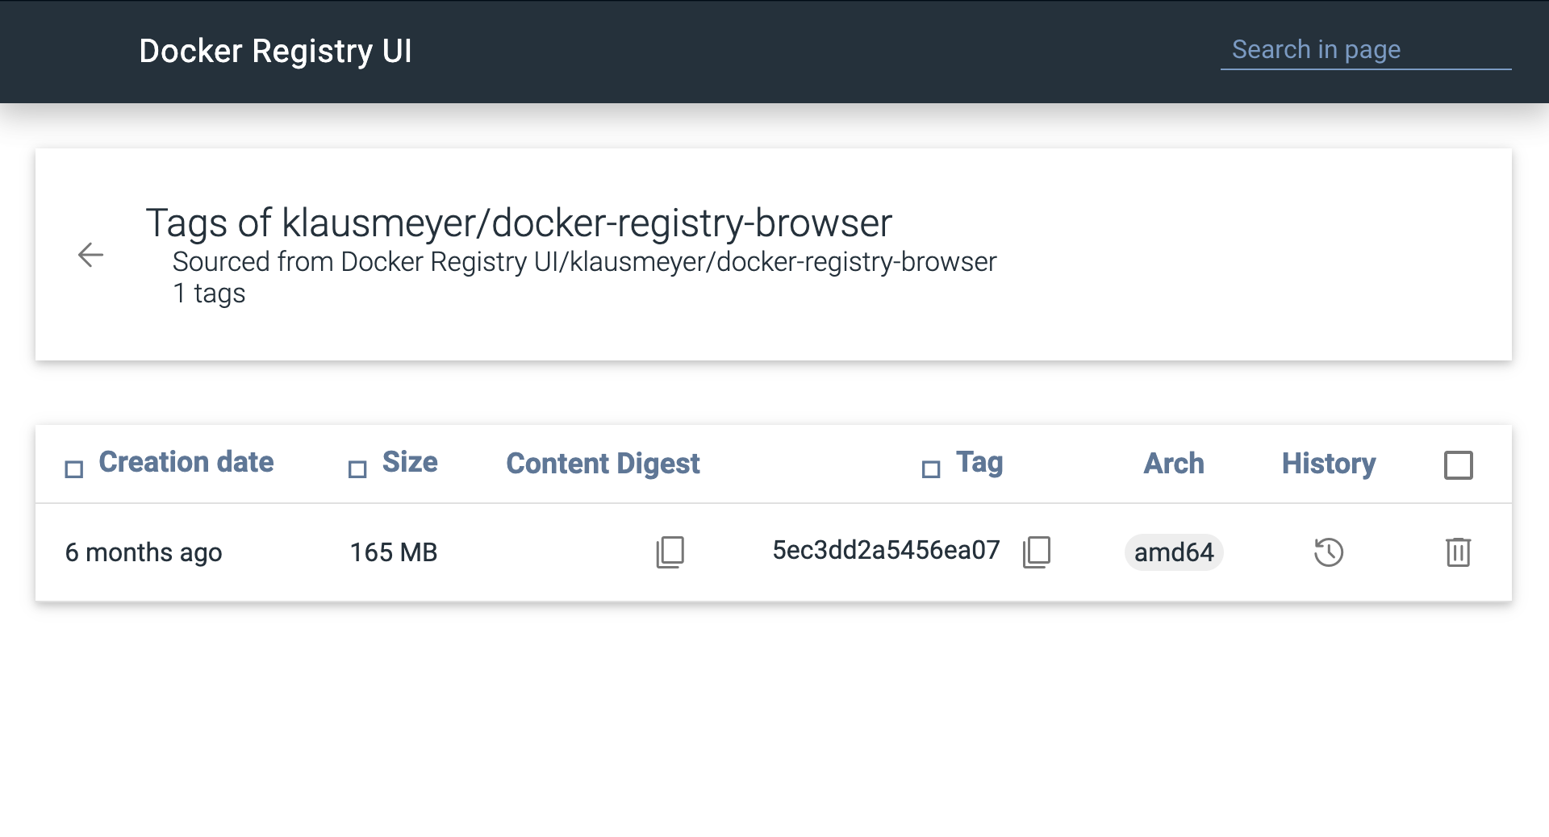This screenshot has width=1549, height=837.
Task: Click the sort square beside Size
Action: [x=357, y=469]
